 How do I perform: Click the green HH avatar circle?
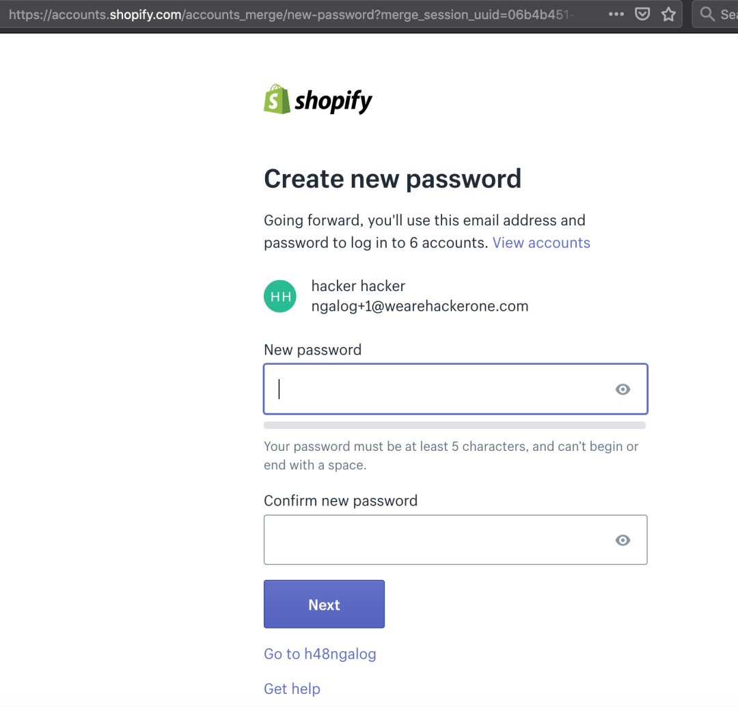(x=280, y=296)
